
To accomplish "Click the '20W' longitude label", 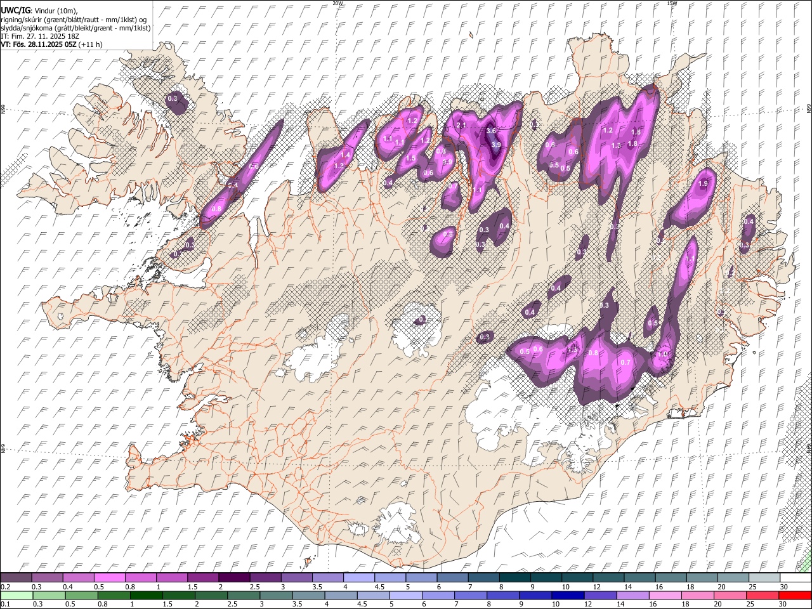I will [337, 3].
